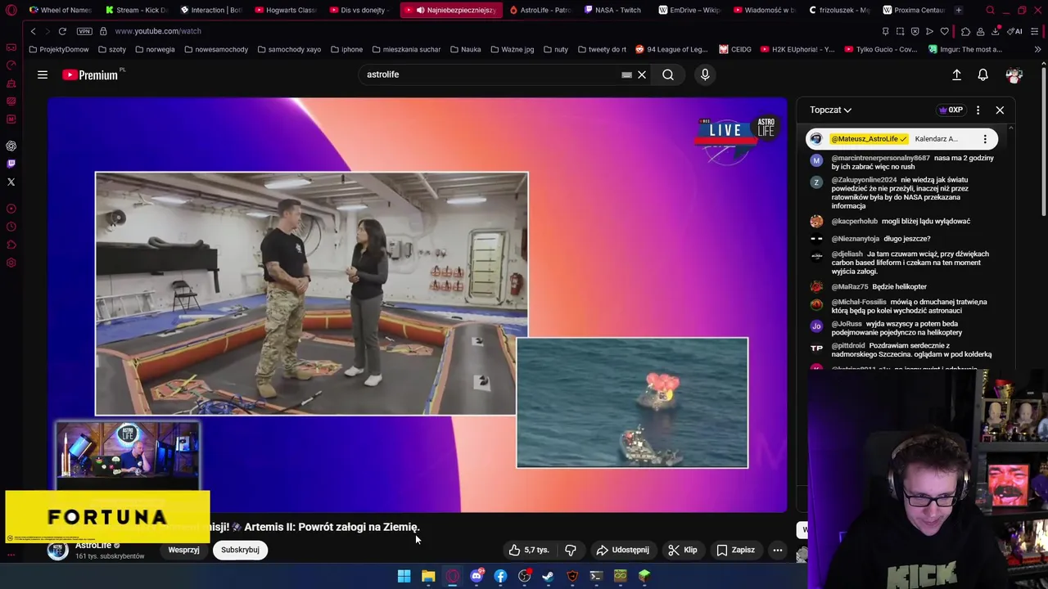Image resolution: width=1048 pixels, height=589 pixels.
Task: Open OBS Studio from the taskbar
Action: (525, 576)
